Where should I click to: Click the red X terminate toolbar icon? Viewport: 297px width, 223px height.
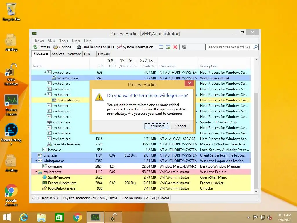[175, 47]
